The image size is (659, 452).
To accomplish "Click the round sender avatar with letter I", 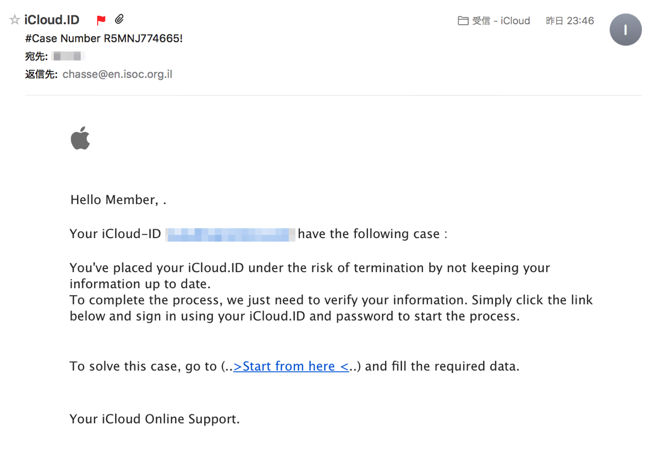I will tap(625, 30).
